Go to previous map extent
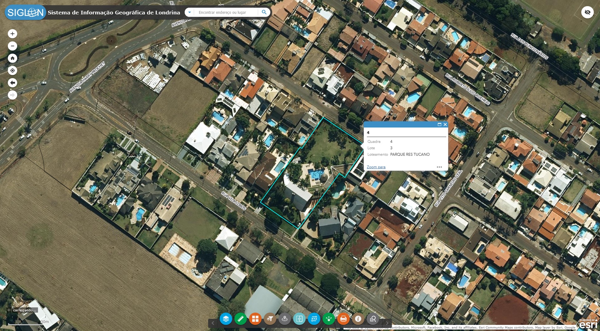The image size is (600, 331). tap(12, 83)
